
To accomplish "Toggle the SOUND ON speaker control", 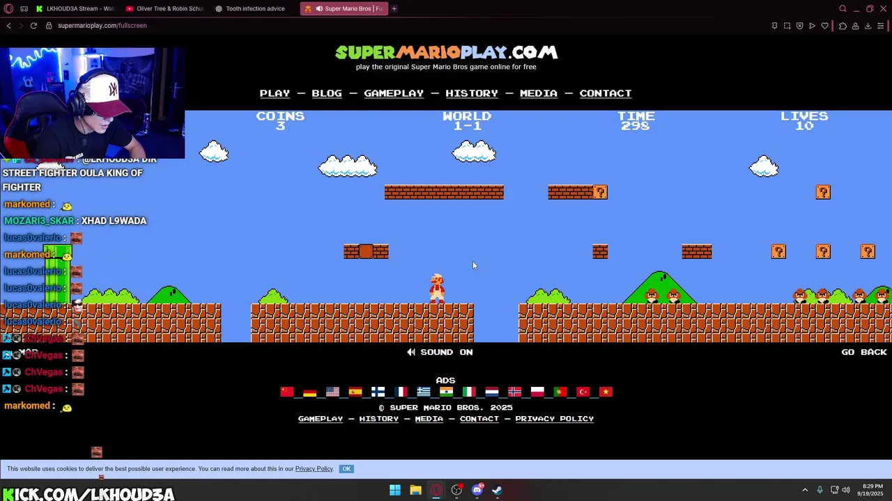I will (440, 352).
